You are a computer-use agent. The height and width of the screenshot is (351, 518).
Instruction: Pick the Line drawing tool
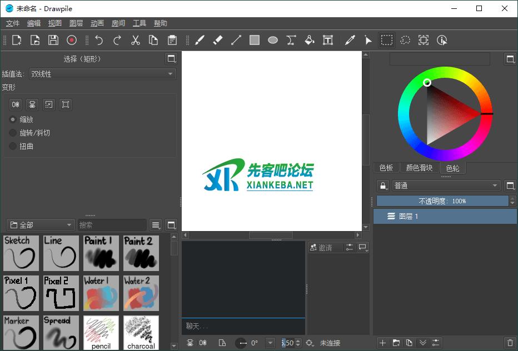click(236, 39)
